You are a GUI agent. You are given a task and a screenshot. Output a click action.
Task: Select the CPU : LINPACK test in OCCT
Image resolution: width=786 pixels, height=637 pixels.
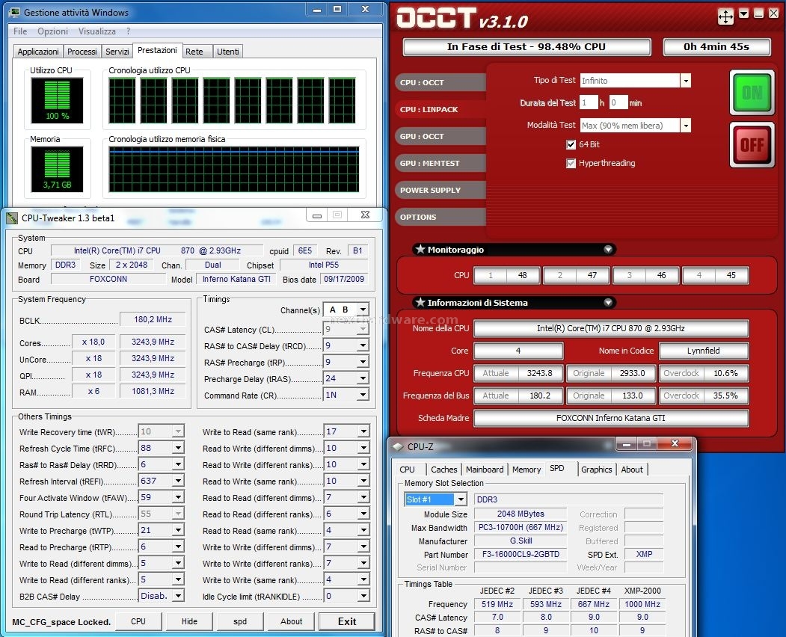pyautogui.click(x=440, y=109)
